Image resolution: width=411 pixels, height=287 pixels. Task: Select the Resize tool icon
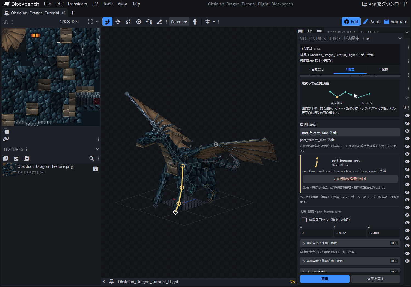(x=118, y=22)
